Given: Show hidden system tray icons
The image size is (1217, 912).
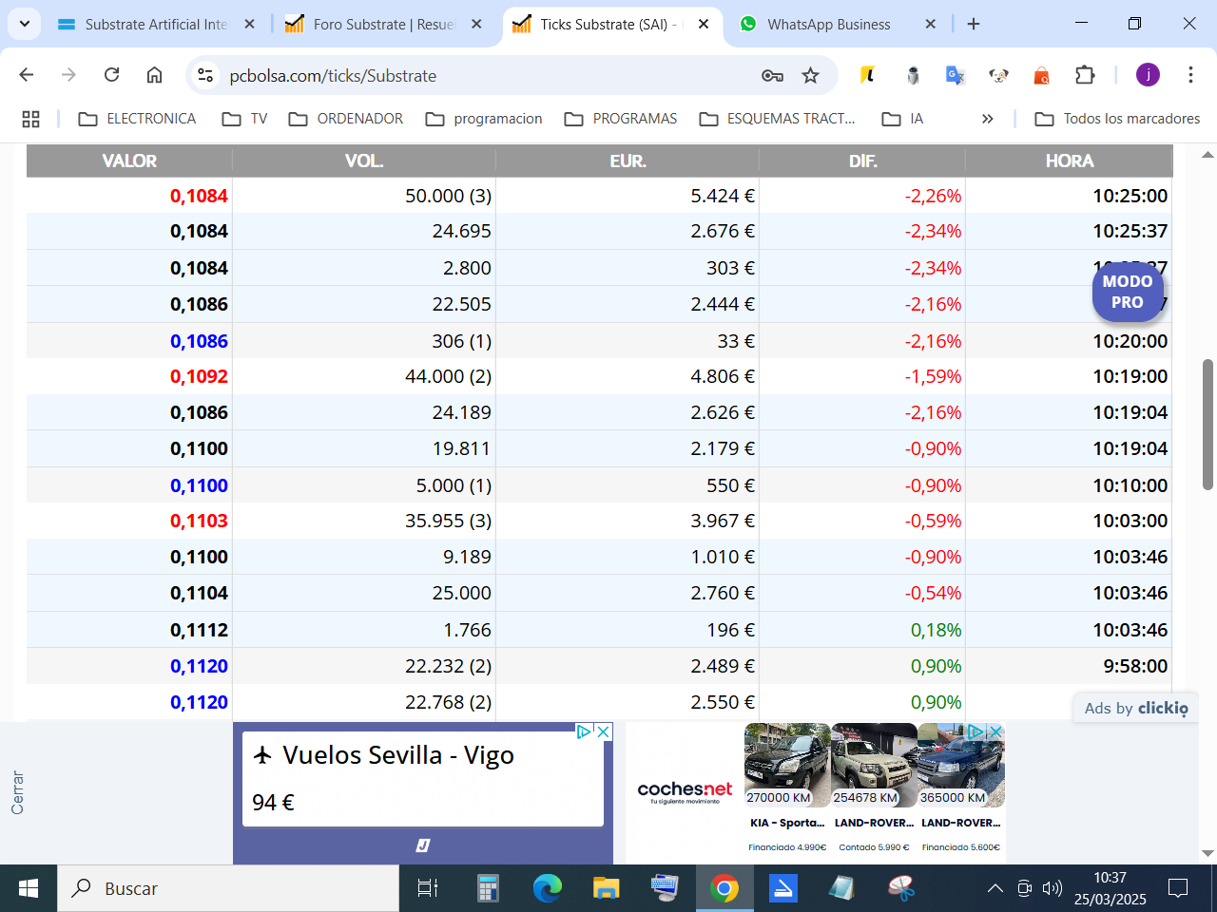Looking at the screenshot, I should pos(995,888).
